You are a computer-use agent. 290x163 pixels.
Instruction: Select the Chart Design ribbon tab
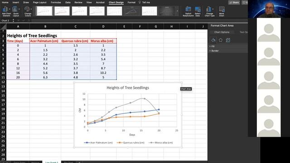(116, 2)
